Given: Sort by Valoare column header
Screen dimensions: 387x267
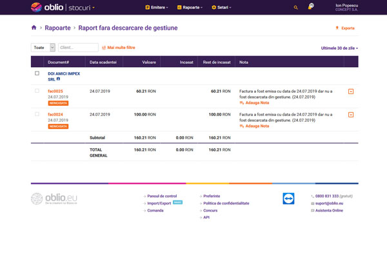Looking at the screenshot, I should [149, 62].
